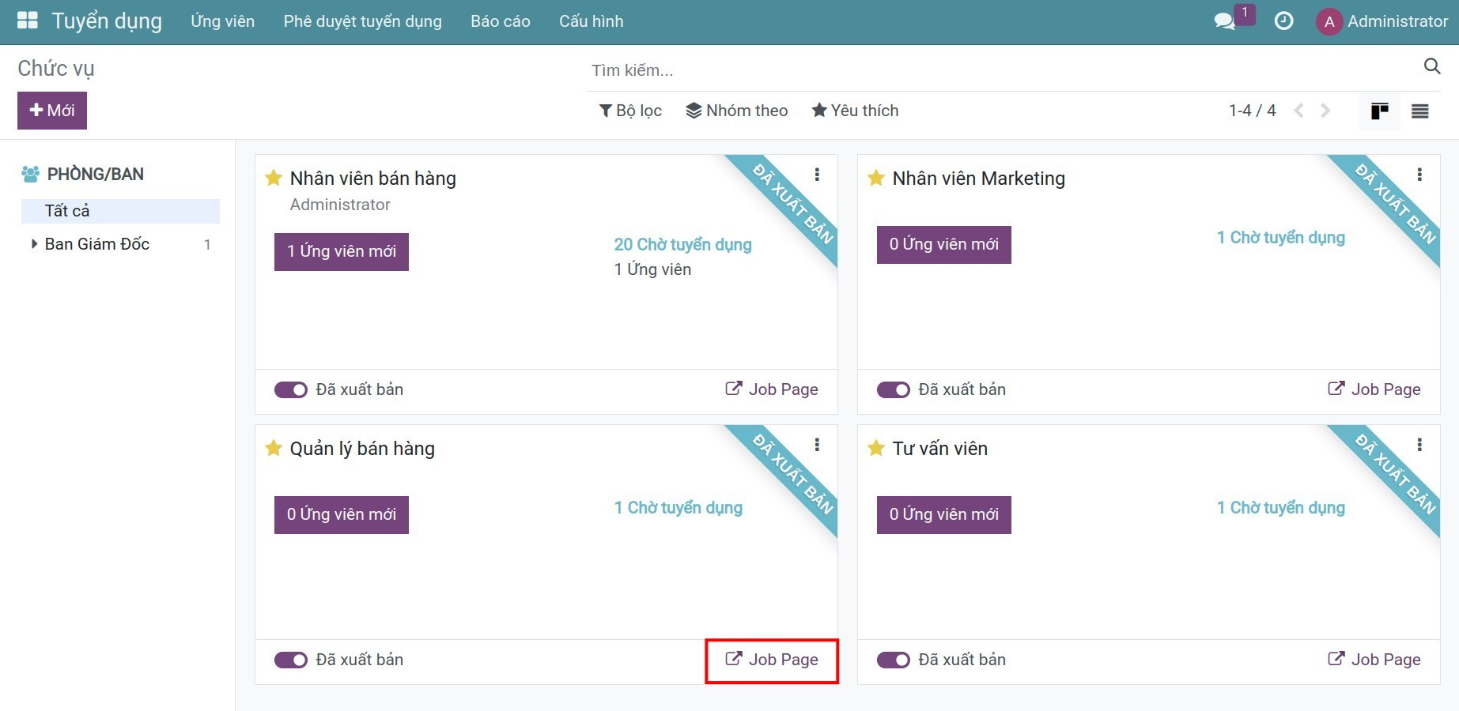Screen dimensions: 1459x711
Task: Toggle published switch for Nhân viên bán hàng
Action: click(291, 389)
